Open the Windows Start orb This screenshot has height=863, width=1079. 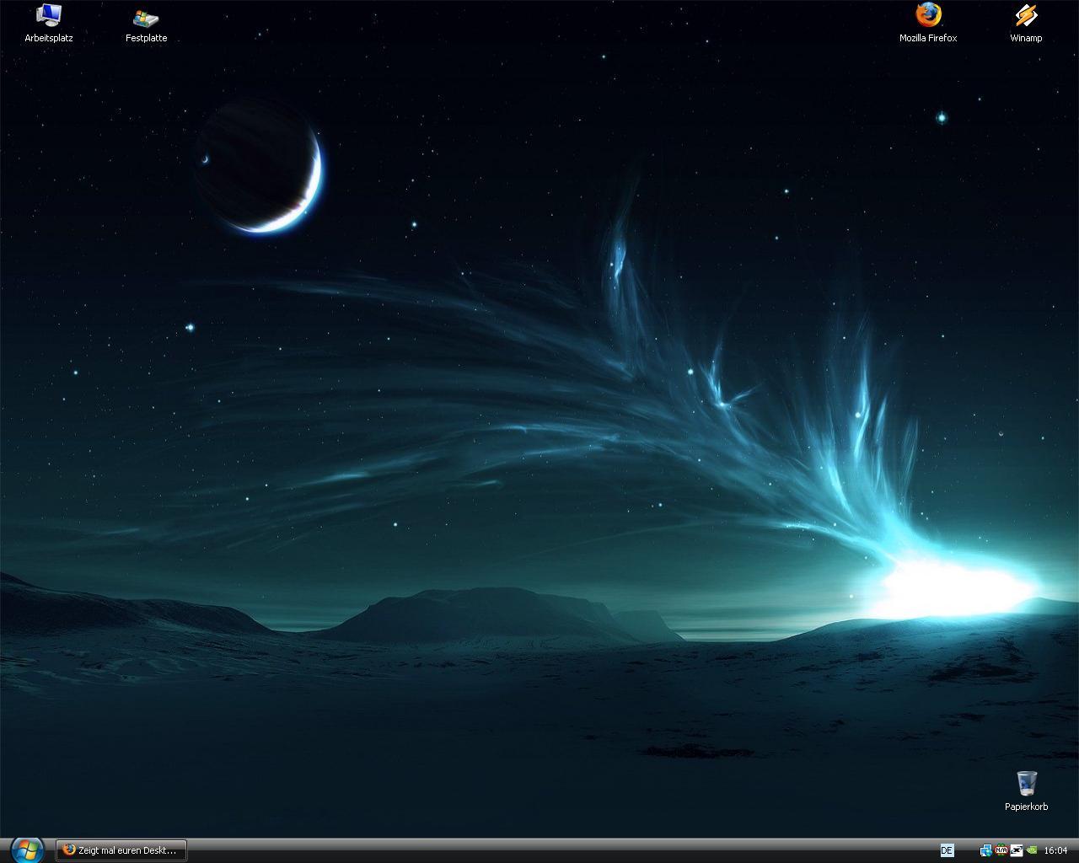[x=27, y=850]
